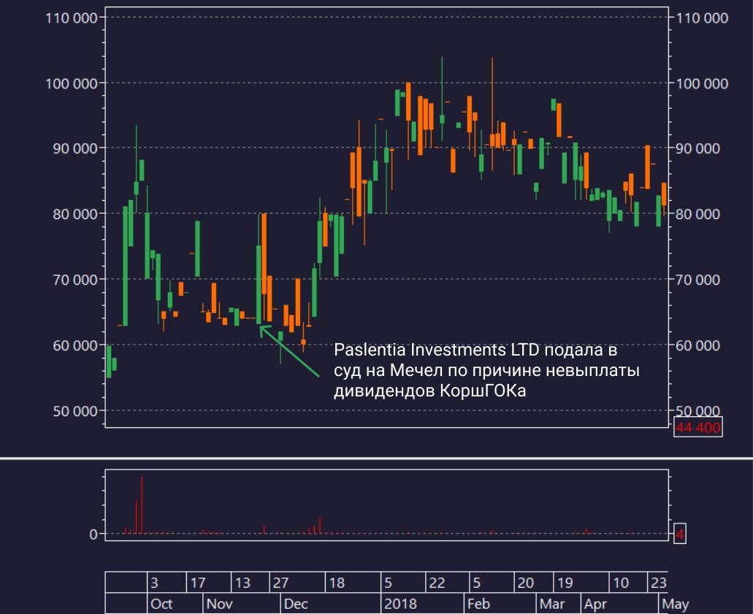Click the date 17 on the time axis
This screenshot has height=614, width=753.
click(x=198, y=583)
